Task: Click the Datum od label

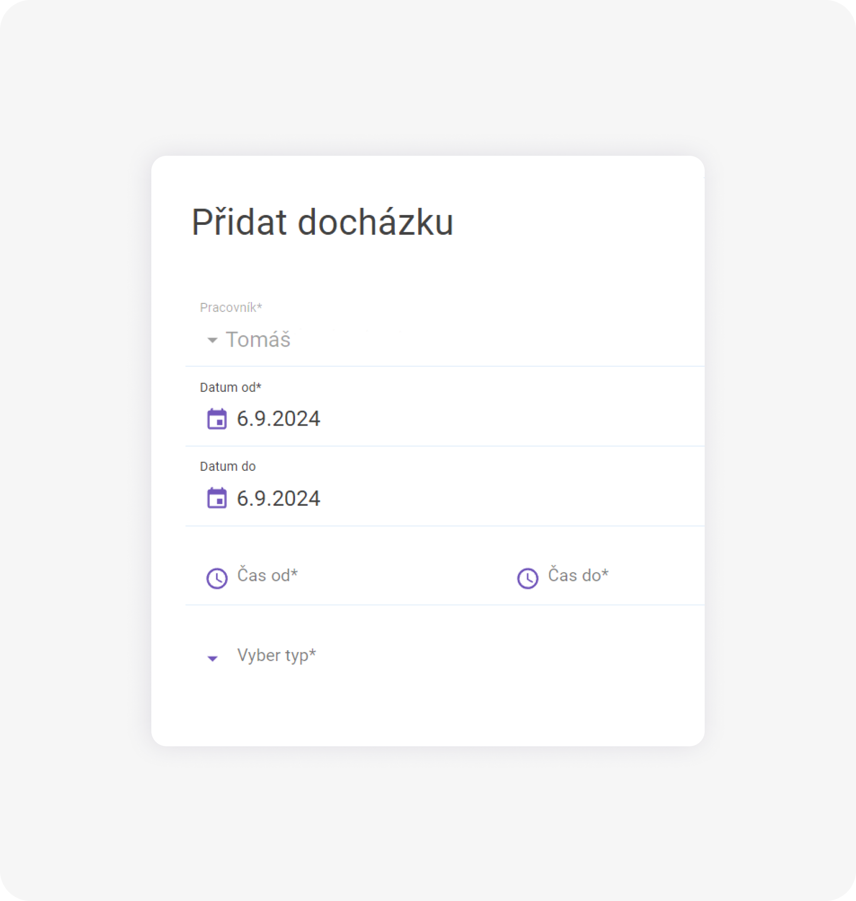Action: [x=230, y=388]
